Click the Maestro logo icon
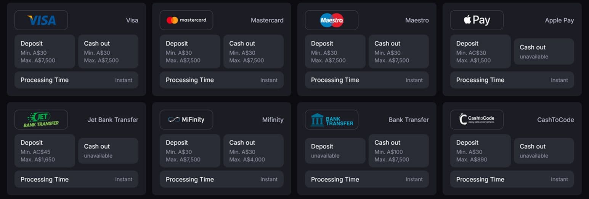This screenshot has height=199, width=589. (332, 20)
